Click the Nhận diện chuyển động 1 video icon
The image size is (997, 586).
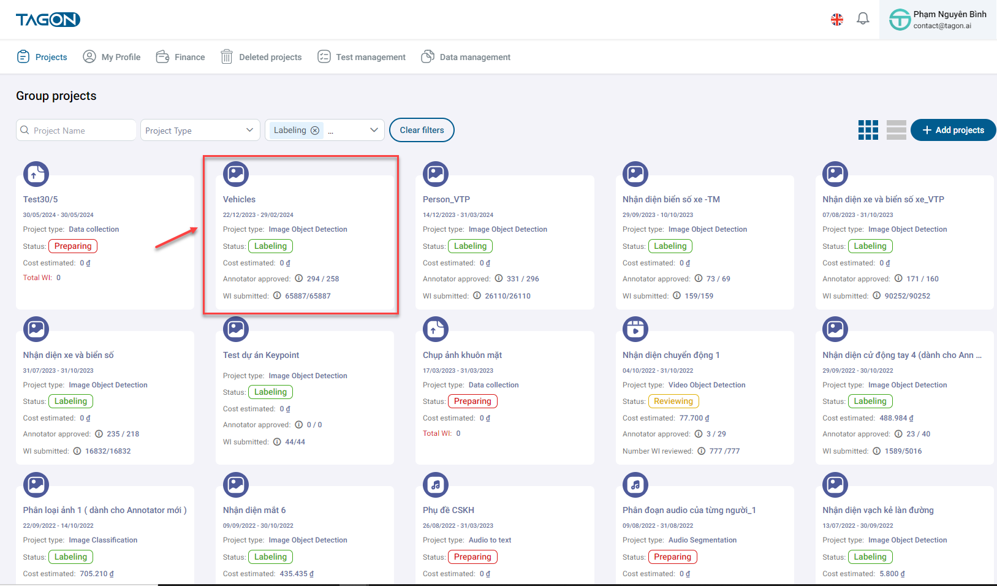(x=635, y=330)
